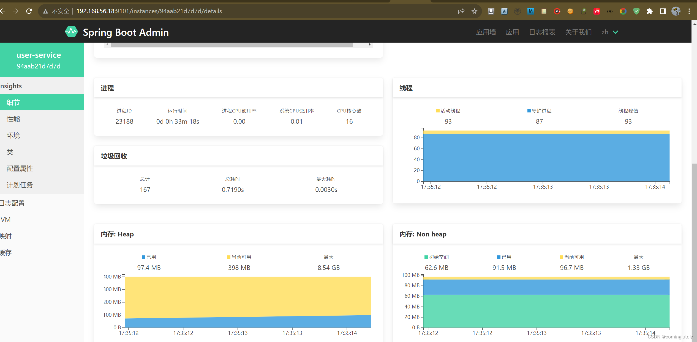697x342 pixels.
Task: Click the share page icon
Action: click(x=461, y=11)
